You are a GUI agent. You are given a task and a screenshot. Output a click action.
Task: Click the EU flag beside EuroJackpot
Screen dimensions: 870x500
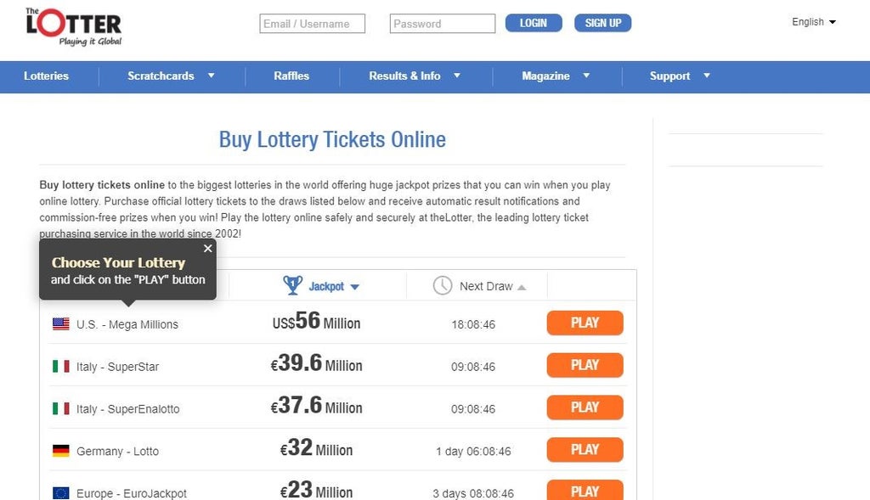pyautogui.click(x=61, y=492)
